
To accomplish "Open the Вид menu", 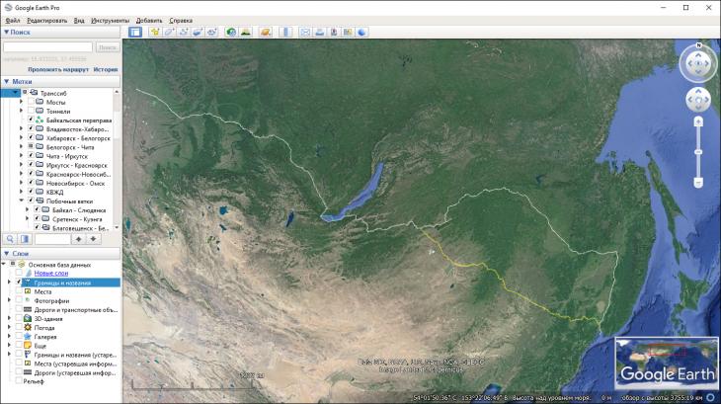I will click(x=79, y=20).
